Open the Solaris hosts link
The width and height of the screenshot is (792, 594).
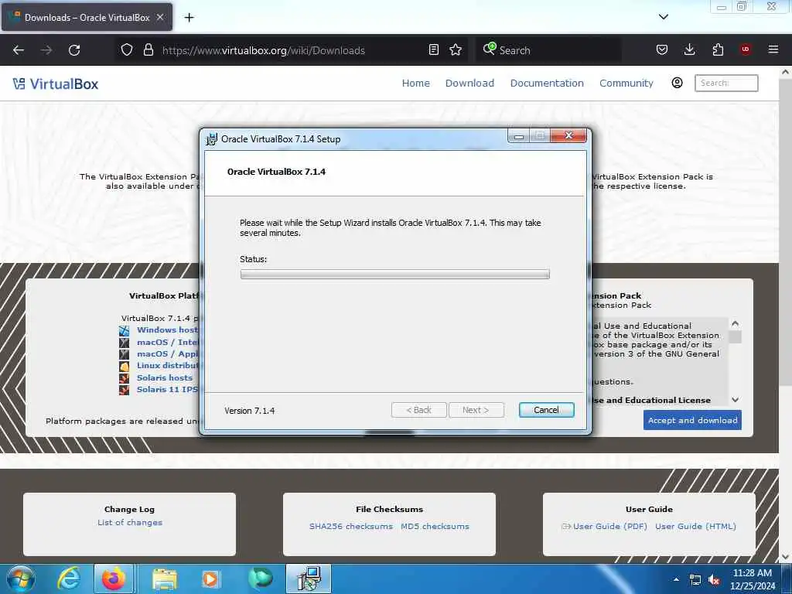pos(165,377)
